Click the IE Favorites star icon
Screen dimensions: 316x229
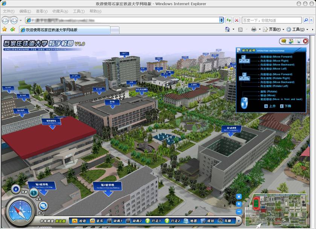point(5,29)
